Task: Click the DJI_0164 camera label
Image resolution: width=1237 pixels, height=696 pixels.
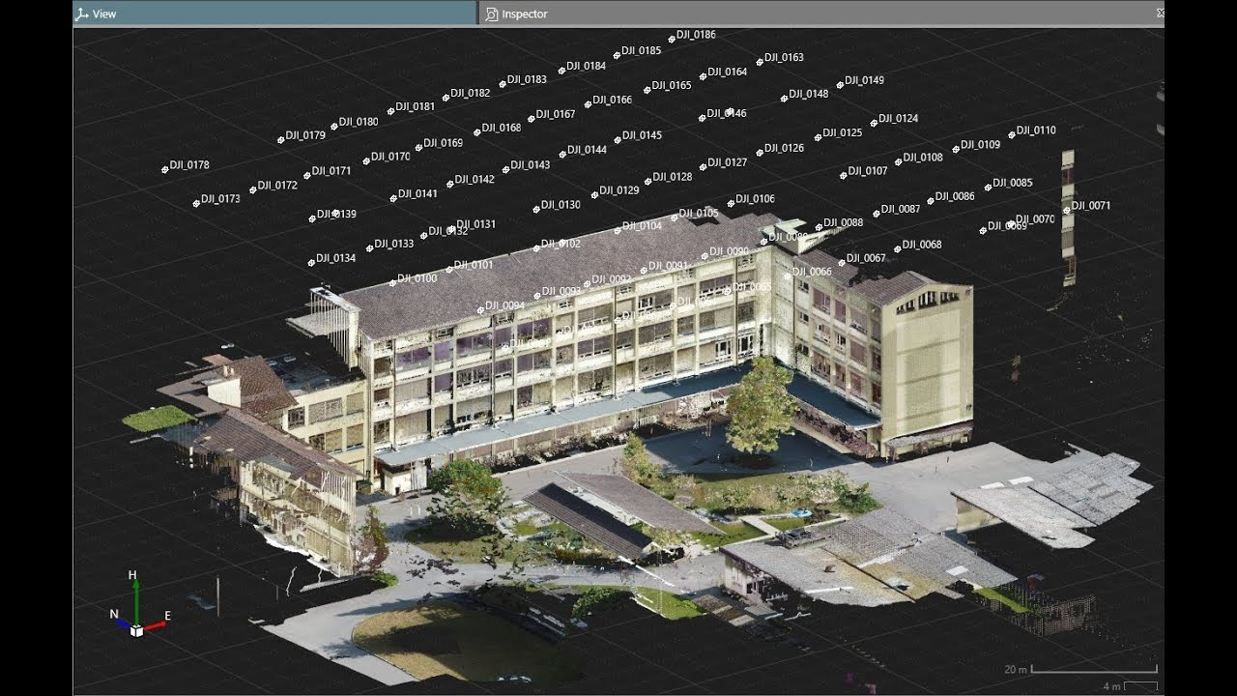Action: point(728,72)
